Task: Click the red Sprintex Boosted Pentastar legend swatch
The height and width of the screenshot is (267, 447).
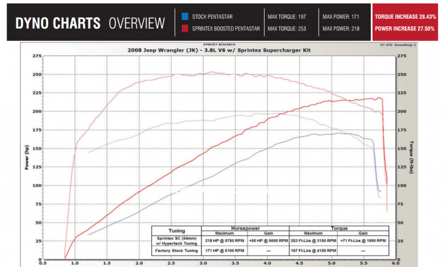Action: click(185, 28)
